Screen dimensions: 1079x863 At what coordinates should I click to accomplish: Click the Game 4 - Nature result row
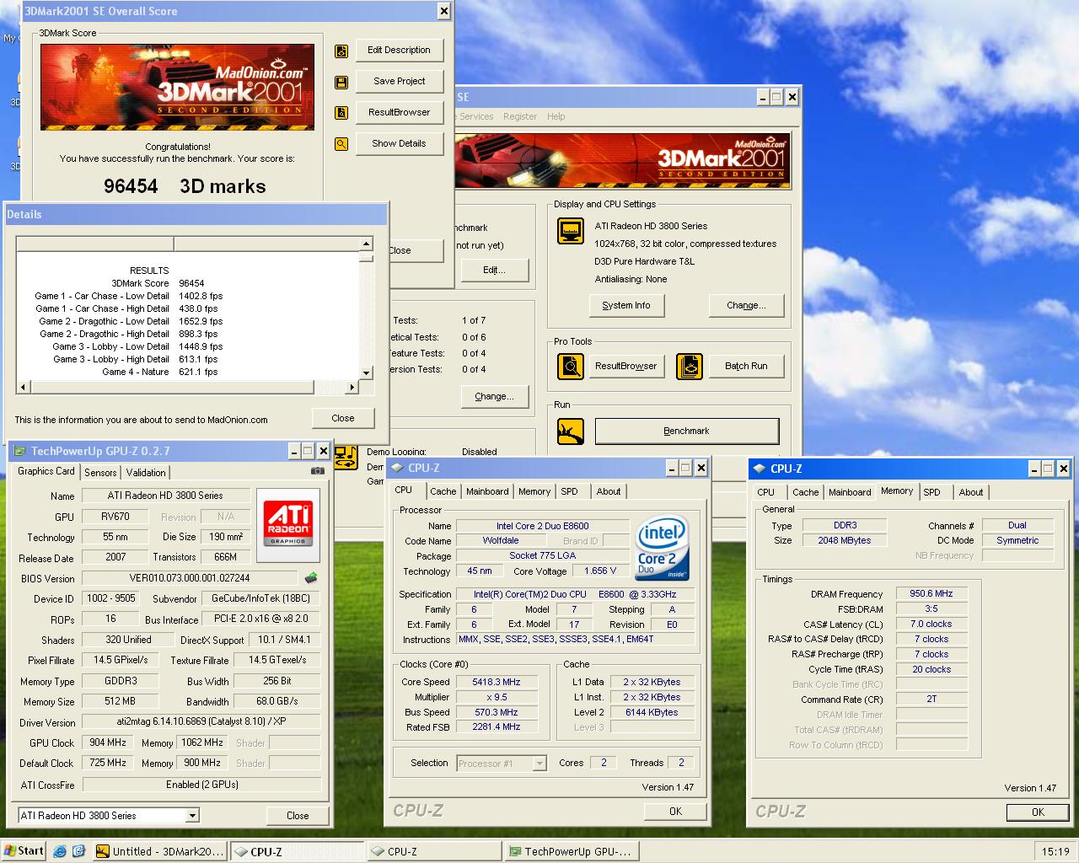pos(159,372)
